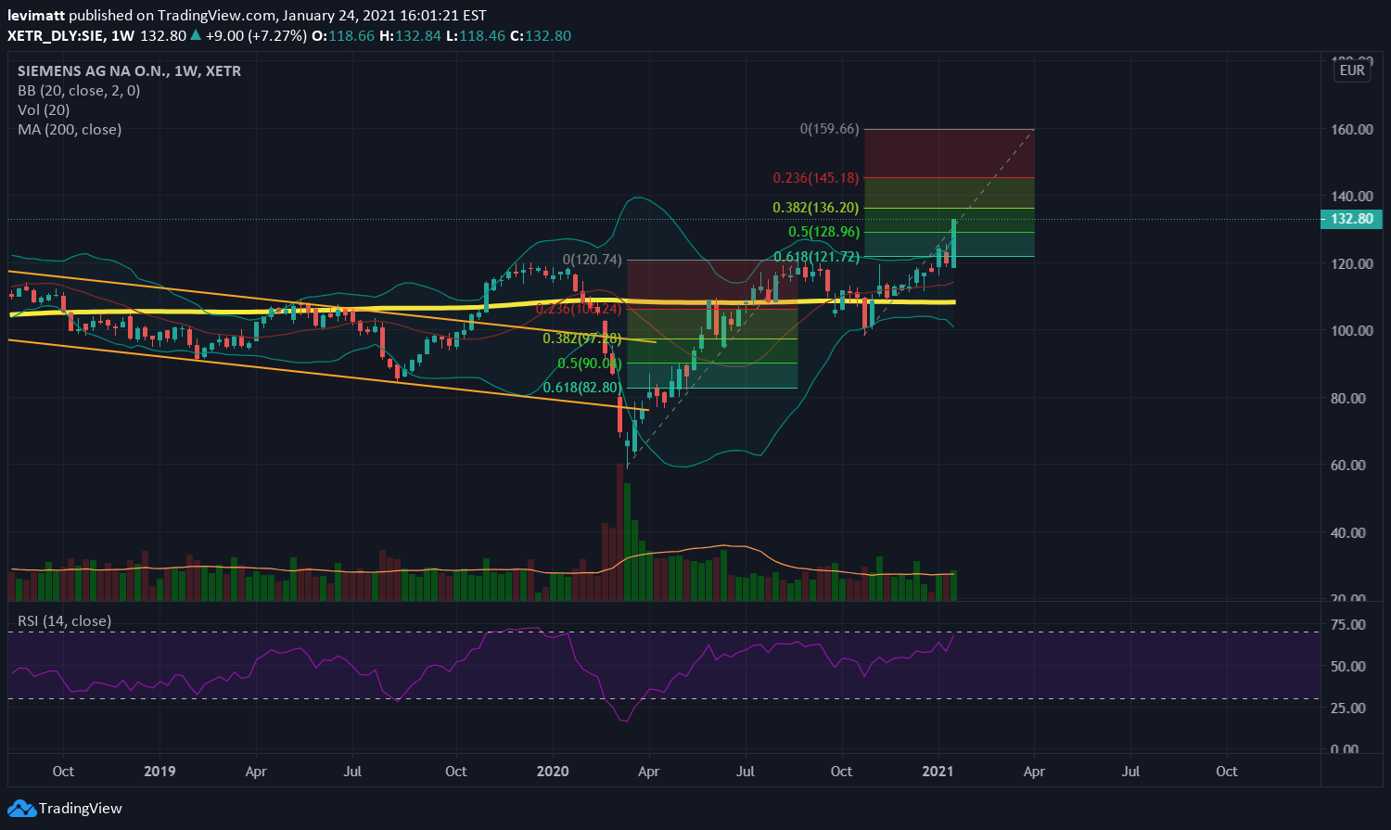Screen dimensions: 1391x830
Task: Click the 0.236(145.18) Fibonacci level label
Action: tap(816, 177)
